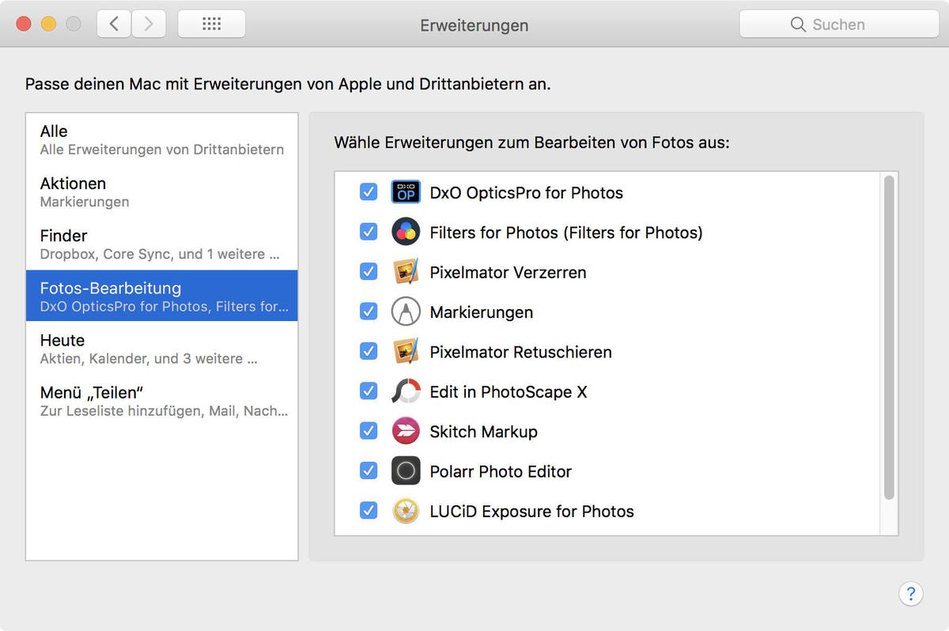
Task: Uncheck Filters for Photos extension
Action: [x=369, y=232]
